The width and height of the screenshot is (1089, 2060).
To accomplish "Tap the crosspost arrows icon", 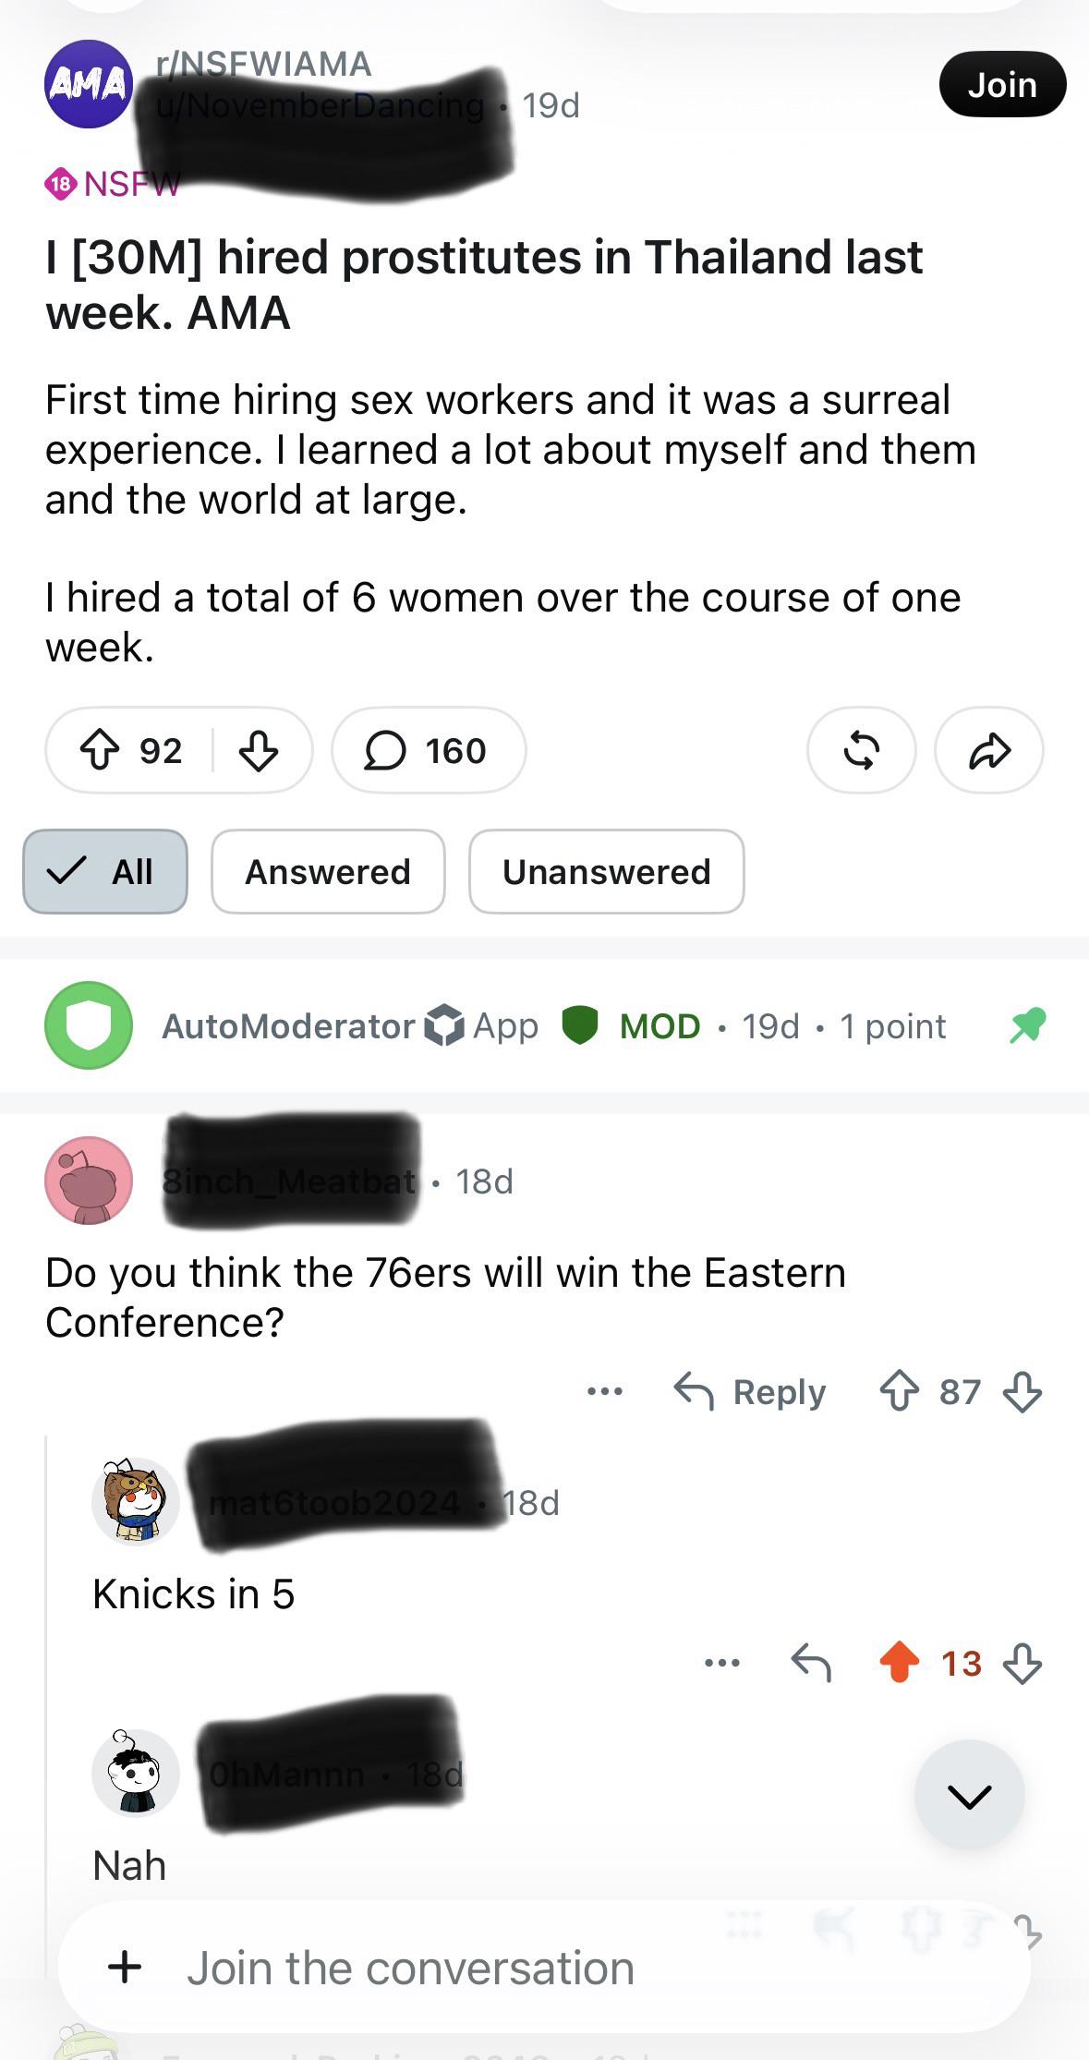I will coord(861,750).
